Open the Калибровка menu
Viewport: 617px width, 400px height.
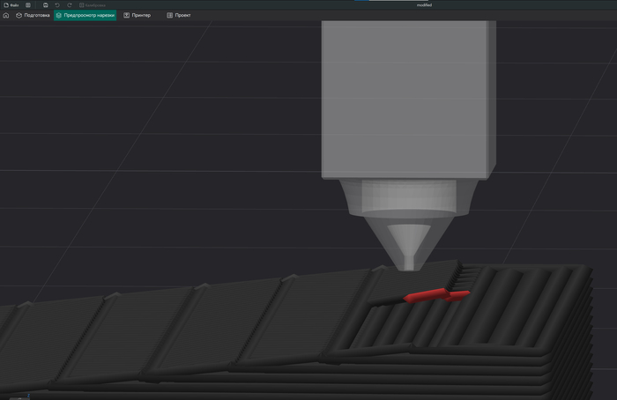(93, 5)
